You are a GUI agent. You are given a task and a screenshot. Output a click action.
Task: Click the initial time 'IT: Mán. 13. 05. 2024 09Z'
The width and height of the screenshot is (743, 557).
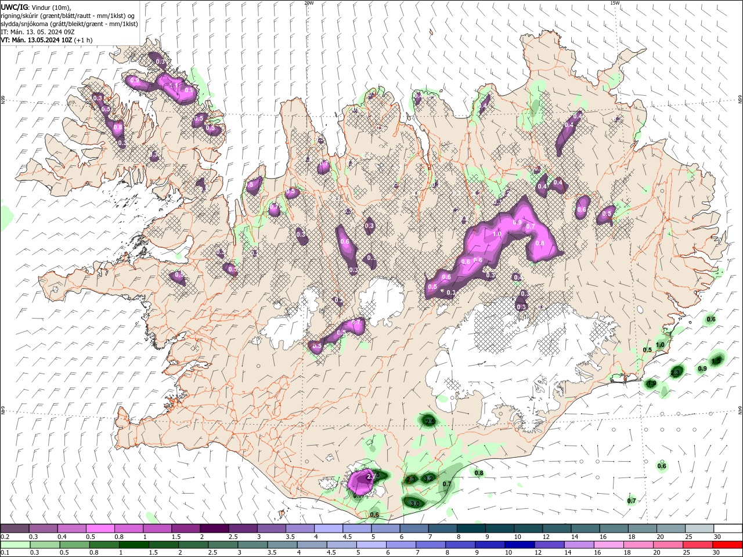37,32
